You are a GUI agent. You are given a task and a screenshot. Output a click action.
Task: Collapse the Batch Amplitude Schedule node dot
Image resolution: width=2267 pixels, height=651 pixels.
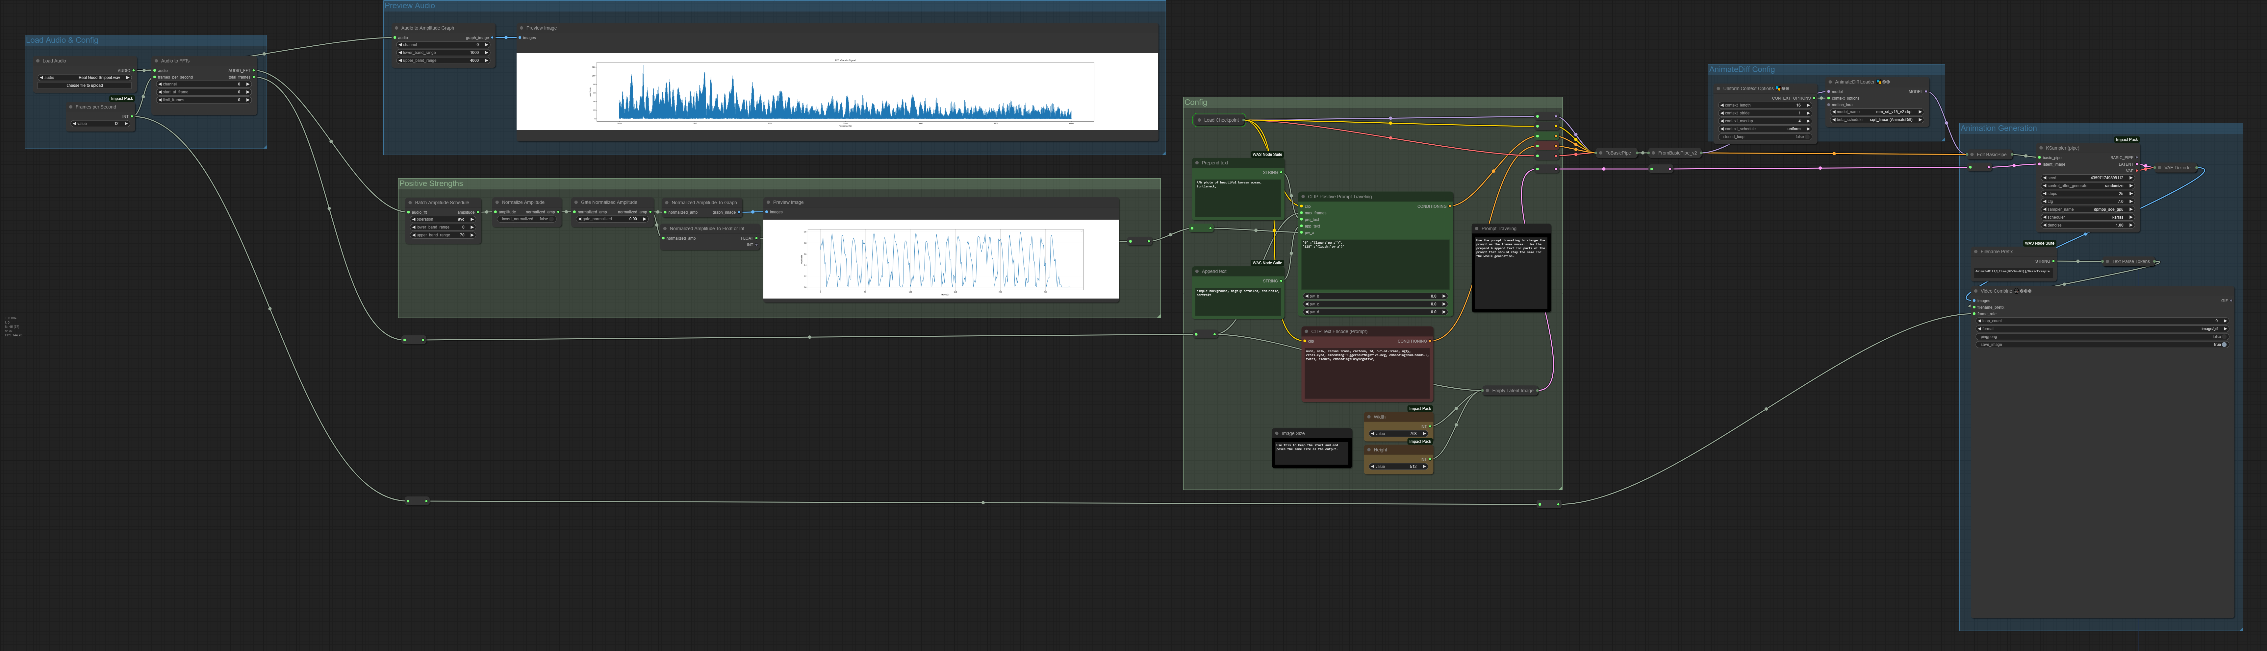410,202
